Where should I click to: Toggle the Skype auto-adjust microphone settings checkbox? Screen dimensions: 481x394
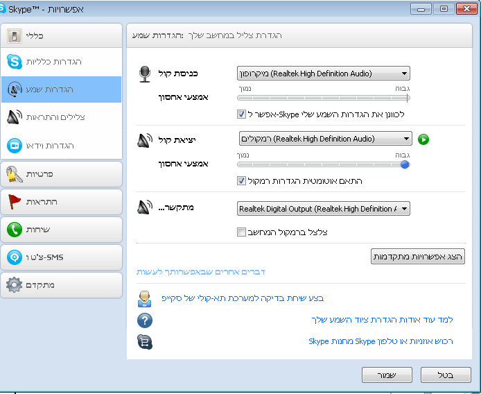241,114
